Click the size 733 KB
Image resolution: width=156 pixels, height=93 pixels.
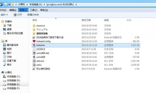136,57
